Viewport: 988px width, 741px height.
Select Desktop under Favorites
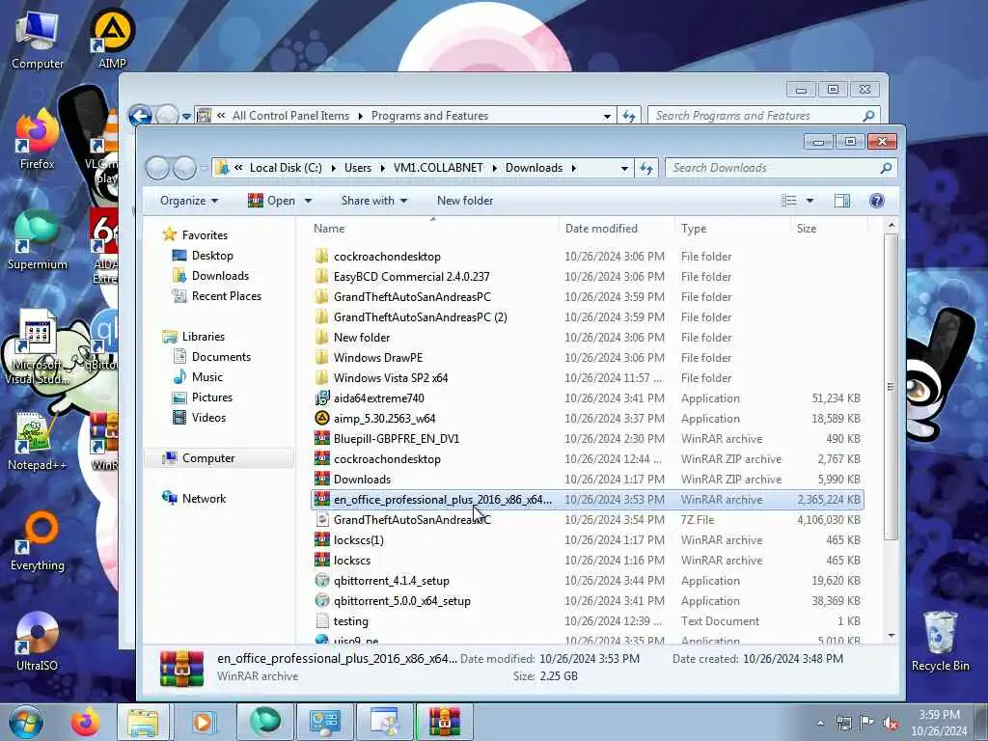coord(211,255)
